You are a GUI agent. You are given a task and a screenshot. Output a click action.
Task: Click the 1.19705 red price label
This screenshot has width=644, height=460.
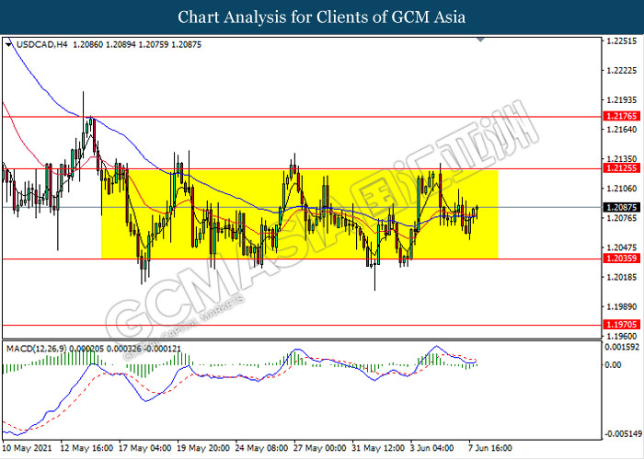click(622, 325)
